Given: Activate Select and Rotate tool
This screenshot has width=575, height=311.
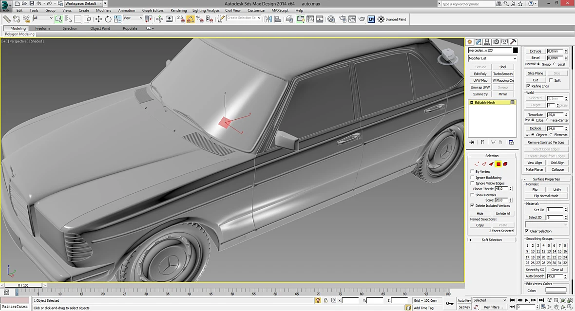Looking at the screenshot, I should coord(108,19).
